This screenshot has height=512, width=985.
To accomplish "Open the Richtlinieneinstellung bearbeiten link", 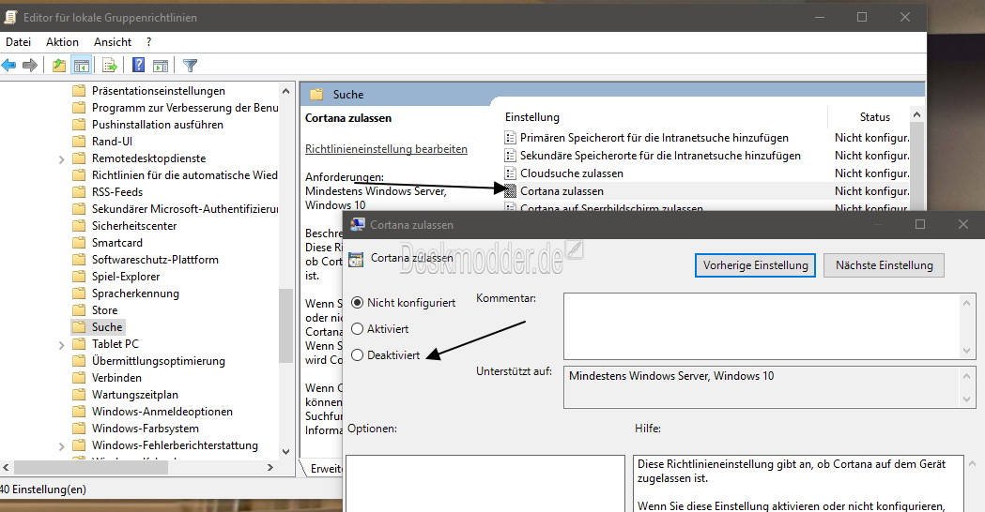I will coord(386,149).
